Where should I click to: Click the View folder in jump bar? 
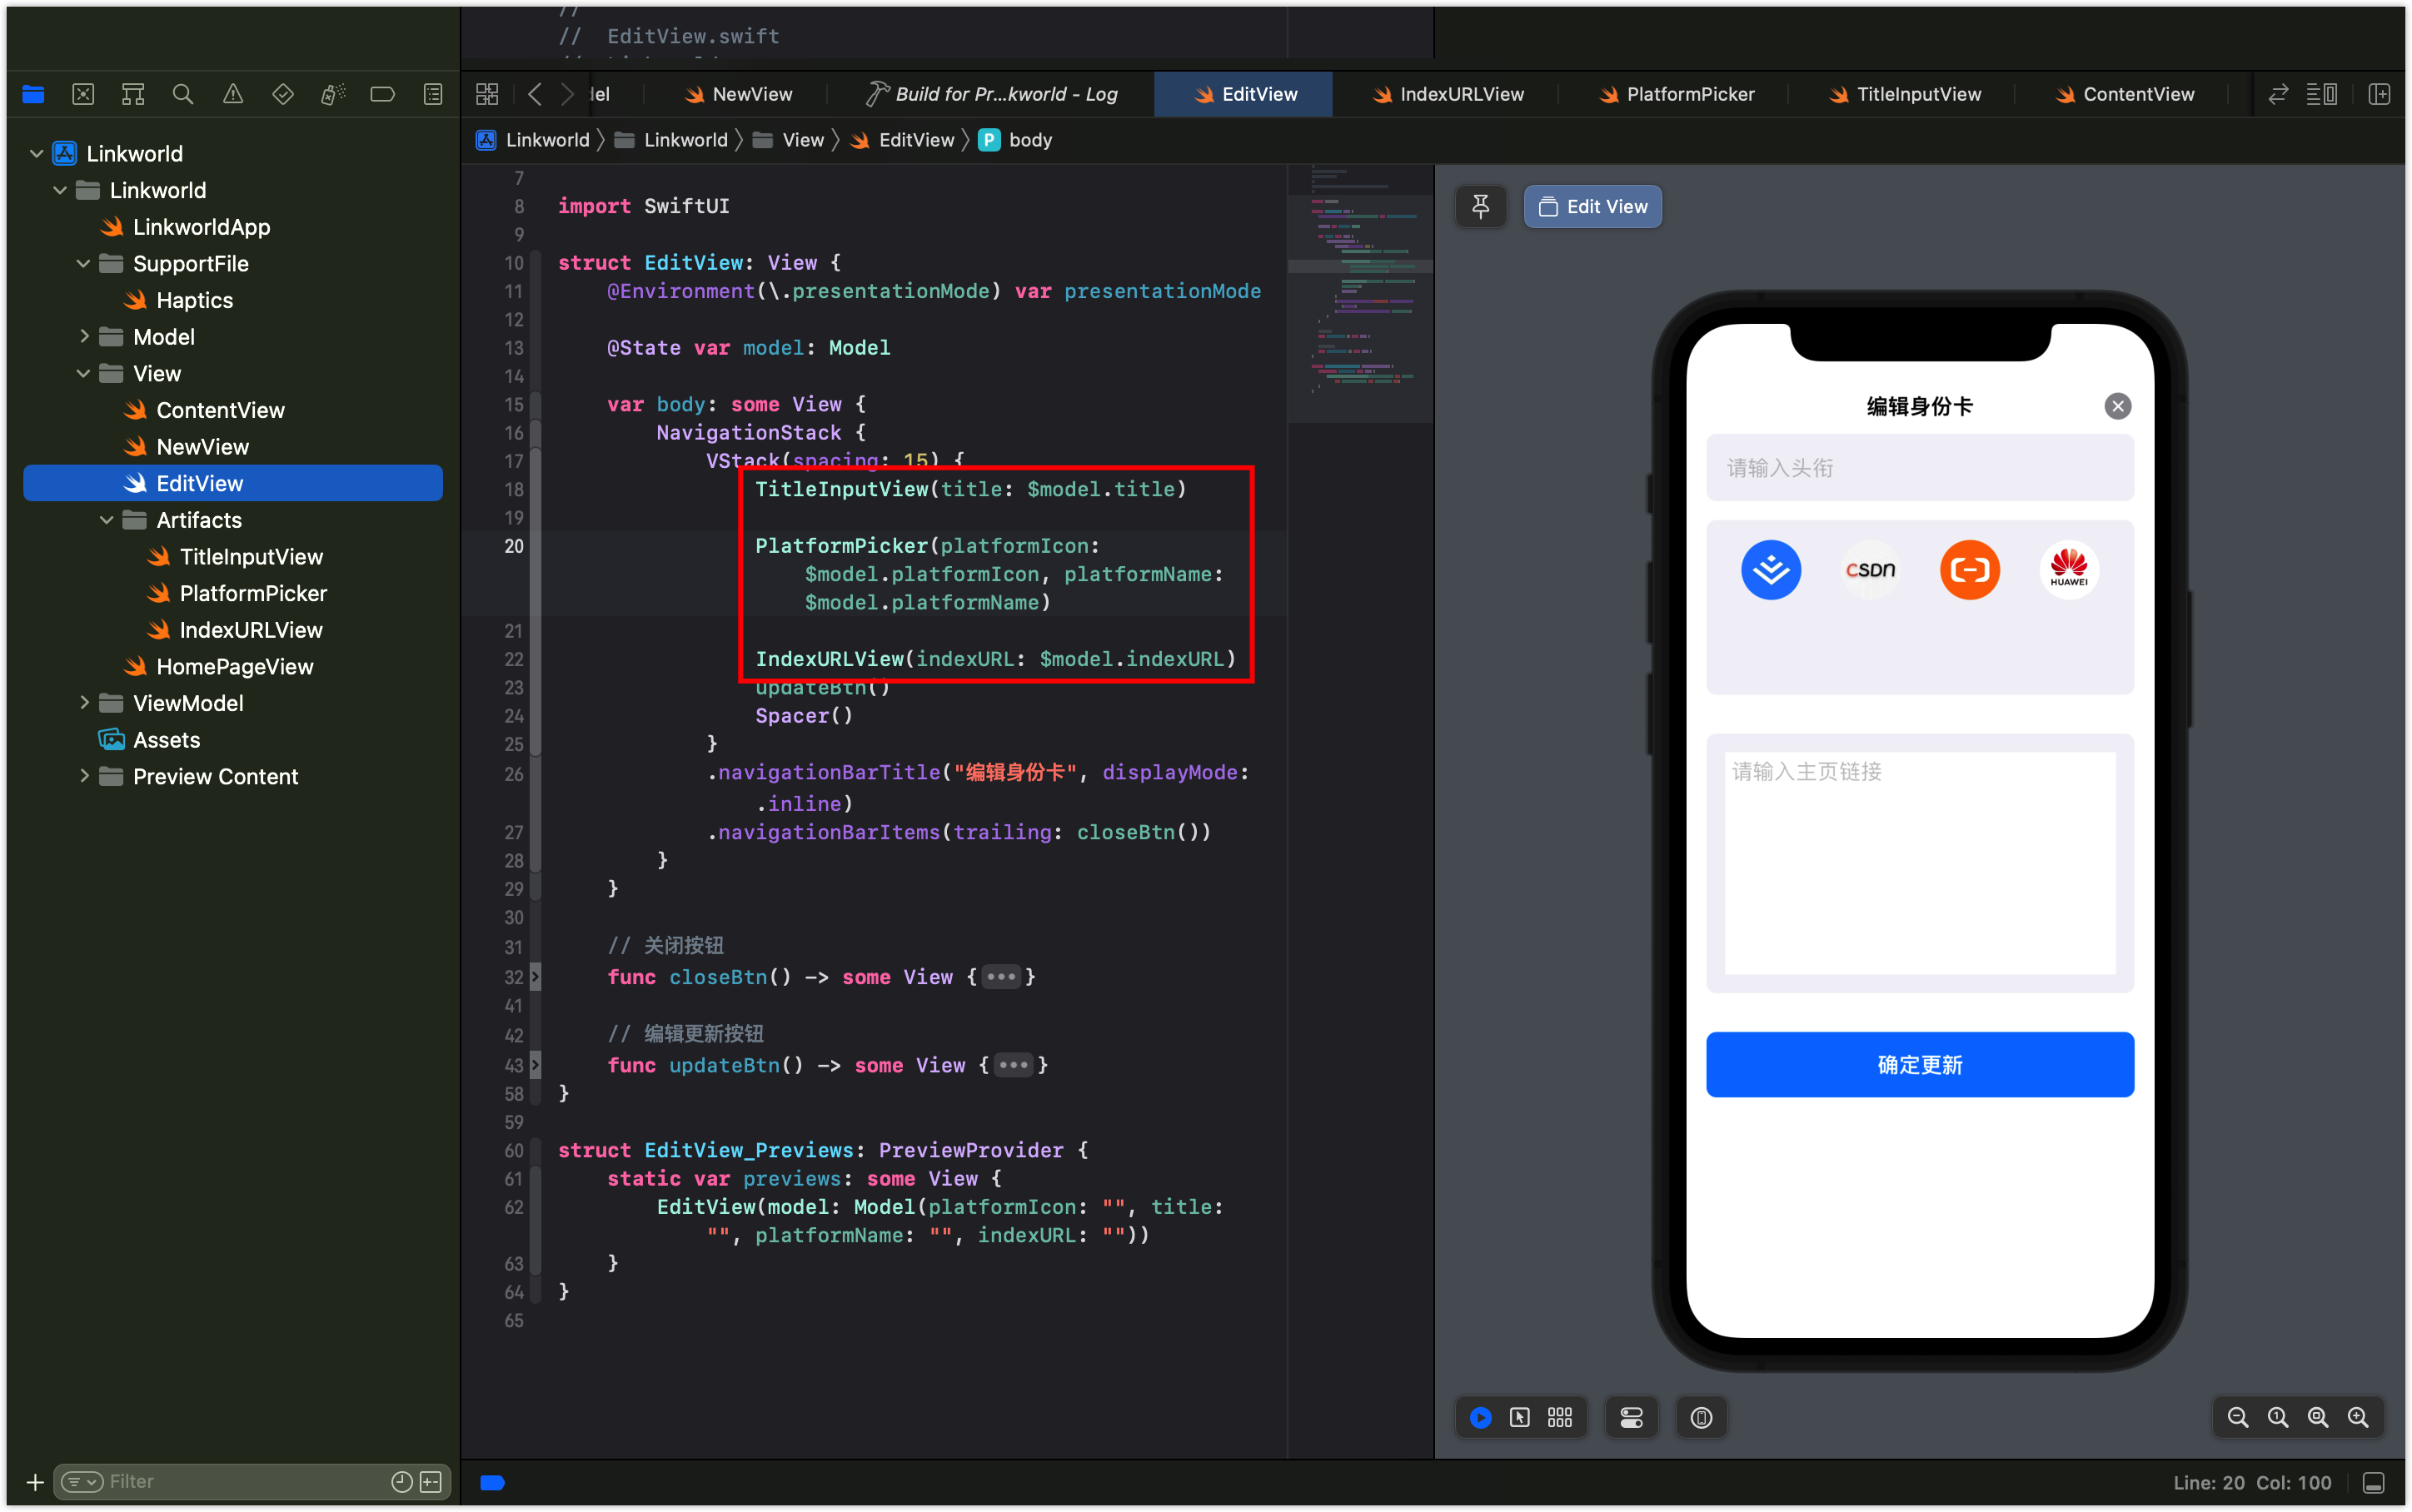789,140
